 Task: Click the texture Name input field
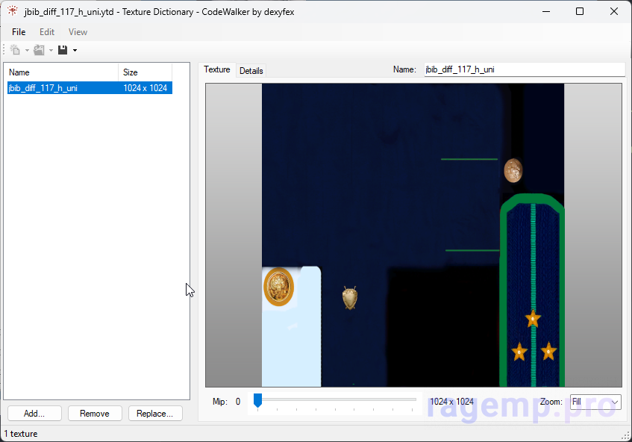[524, 69]
